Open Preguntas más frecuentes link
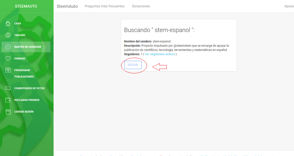Viewport: 294px width, 156px height. pos(104,6)
